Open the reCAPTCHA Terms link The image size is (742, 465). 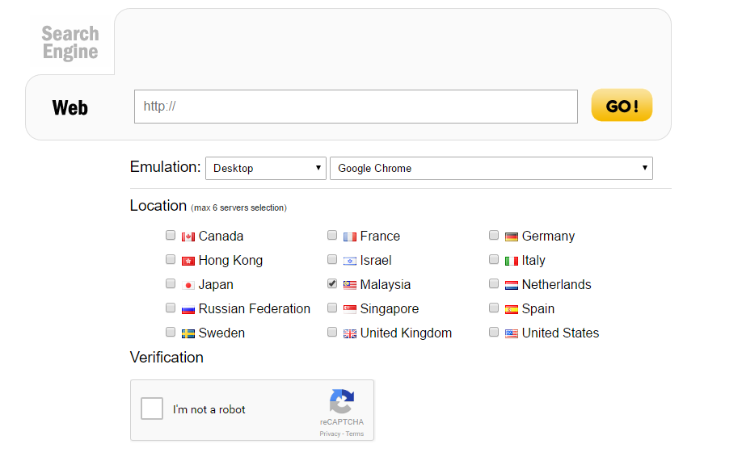coord(354,434)
